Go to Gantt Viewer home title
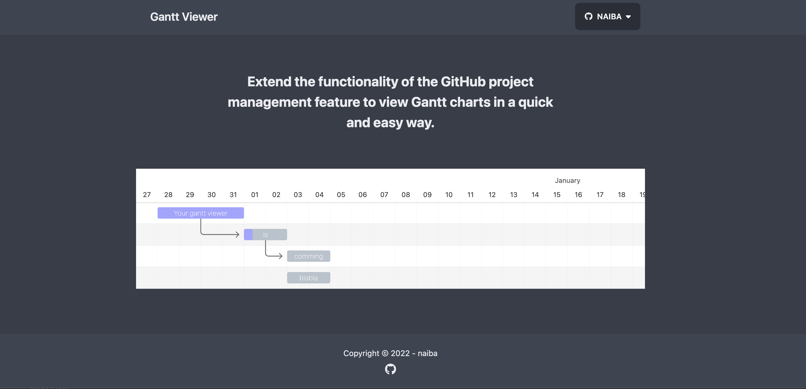The height and width of the screenshot is (389, 806). 184,17
